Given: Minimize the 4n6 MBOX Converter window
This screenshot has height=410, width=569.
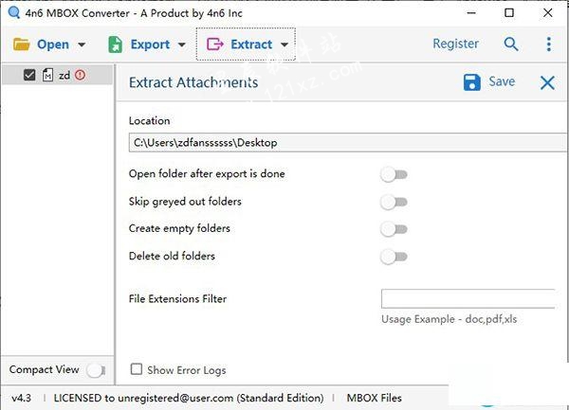Looking at the screenshot, I should pyautogui.click(x=471, y=13).
